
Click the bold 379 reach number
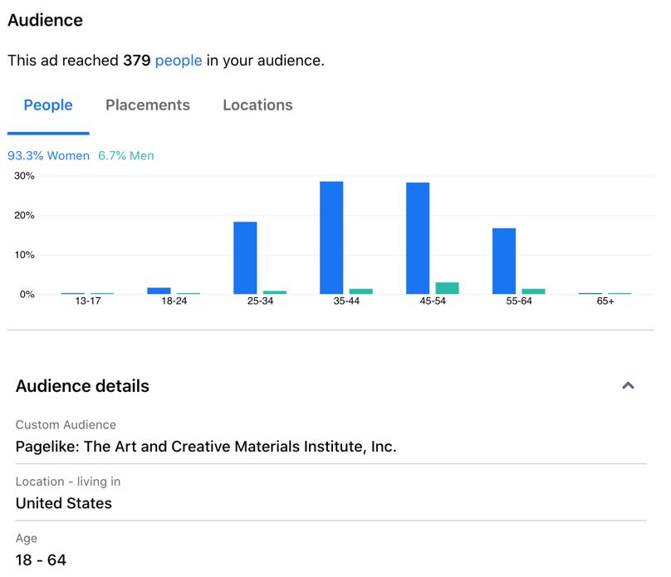point(137,61)
